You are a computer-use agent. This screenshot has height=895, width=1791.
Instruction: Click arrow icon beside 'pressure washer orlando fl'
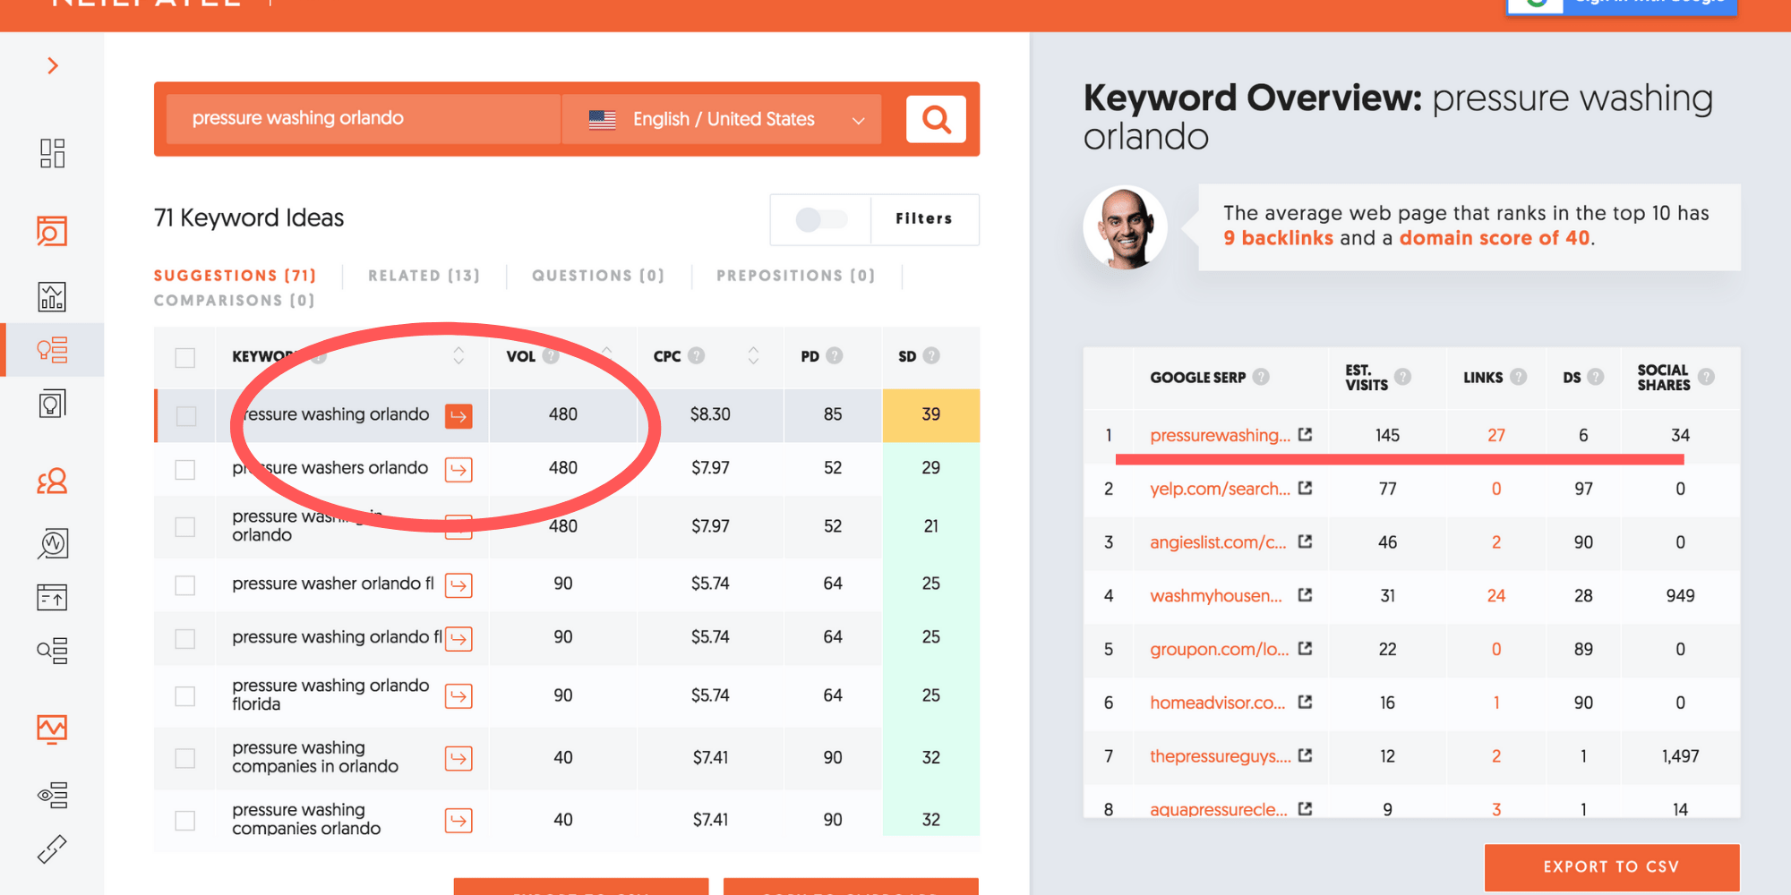click(458, 585)
